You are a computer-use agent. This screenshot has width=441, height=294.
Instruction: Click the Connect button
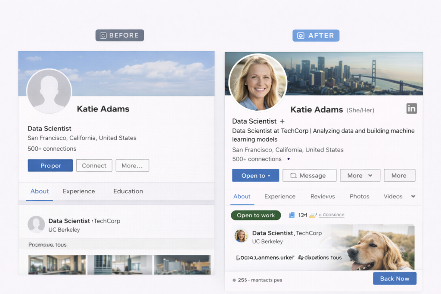94,165
